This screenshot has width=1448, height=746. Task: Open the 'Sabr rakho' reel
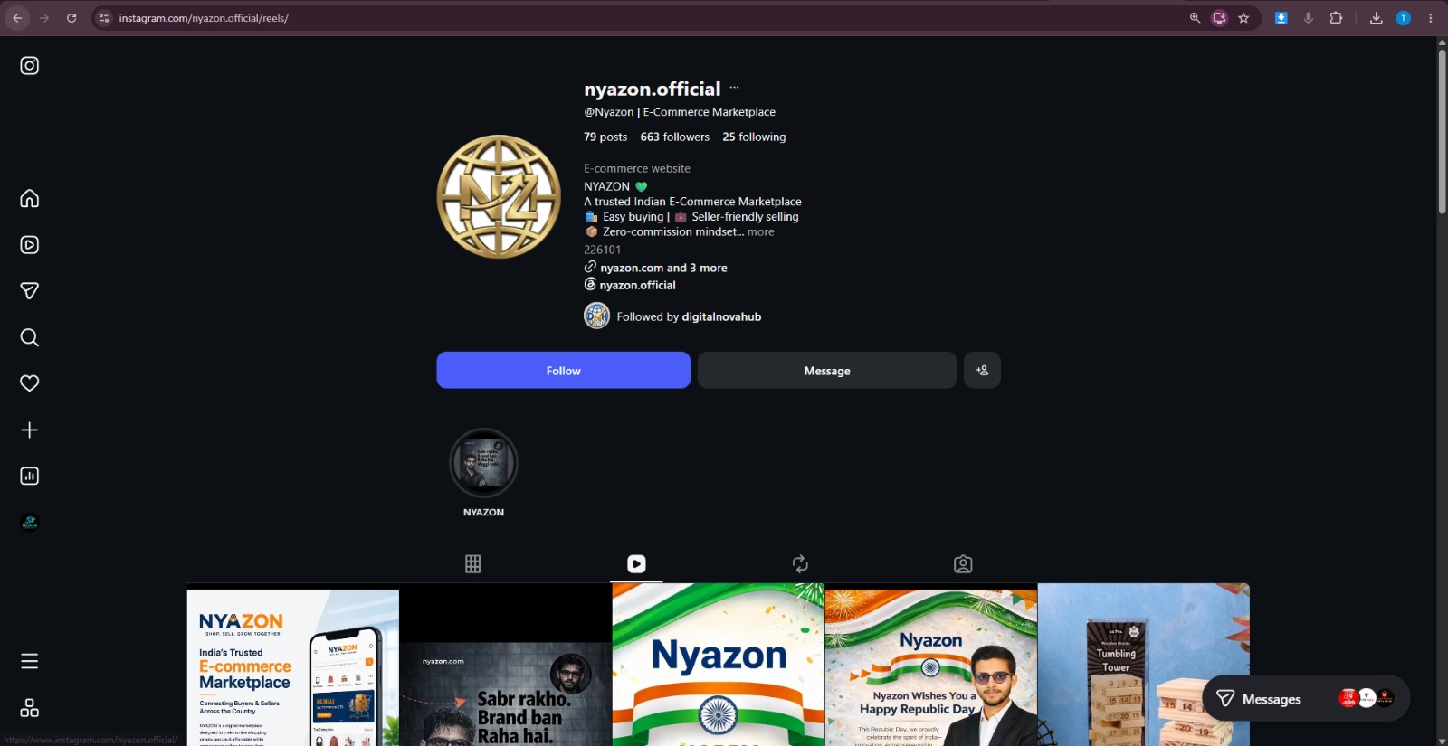506,666
